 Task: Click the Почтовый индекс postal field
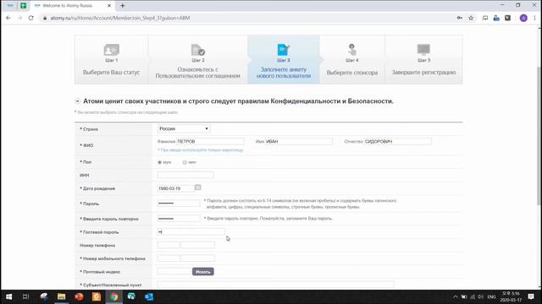point(174,272)
